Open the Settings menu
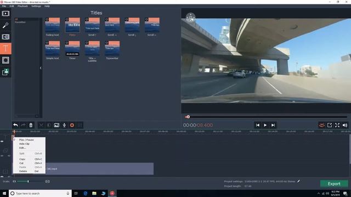 tap(36, 6)
